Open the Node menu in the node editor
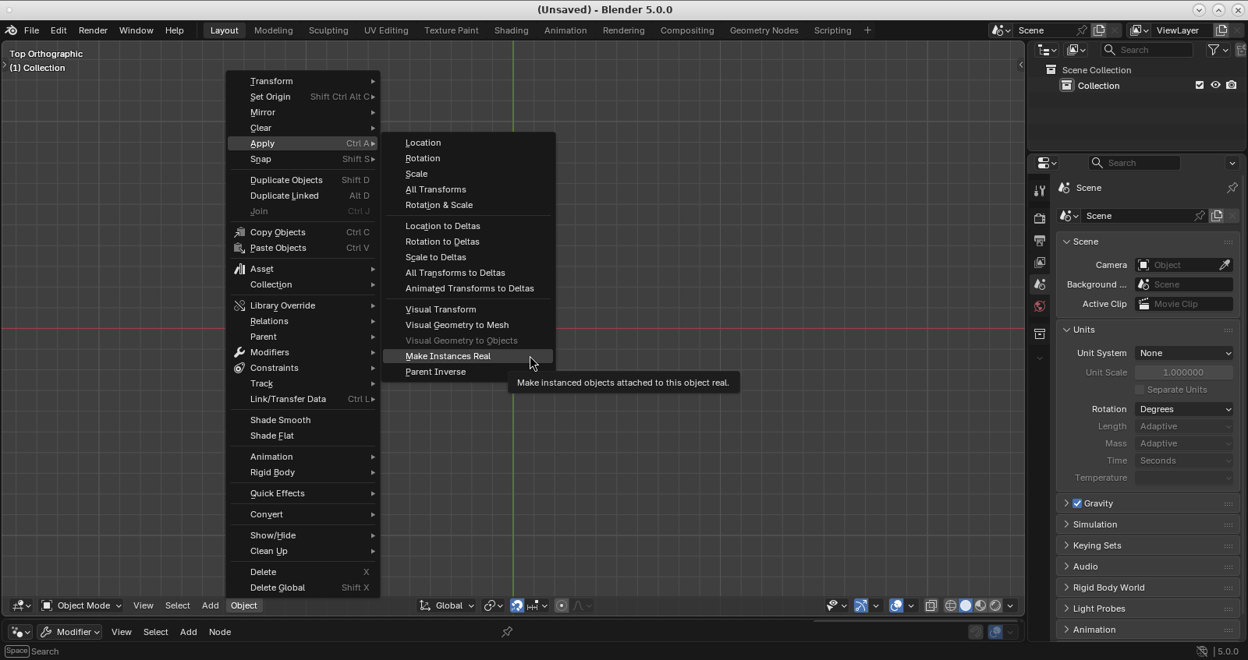The width and height of the screenshot is (1248, 660). click(x=219, y=632)
